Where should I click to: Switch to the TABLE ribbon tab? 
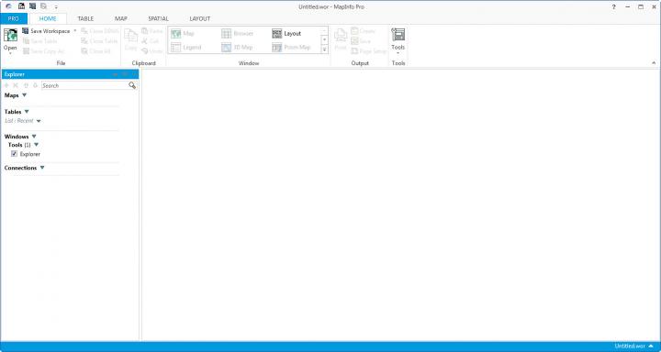pyautogui.click(x=85, y=18)
